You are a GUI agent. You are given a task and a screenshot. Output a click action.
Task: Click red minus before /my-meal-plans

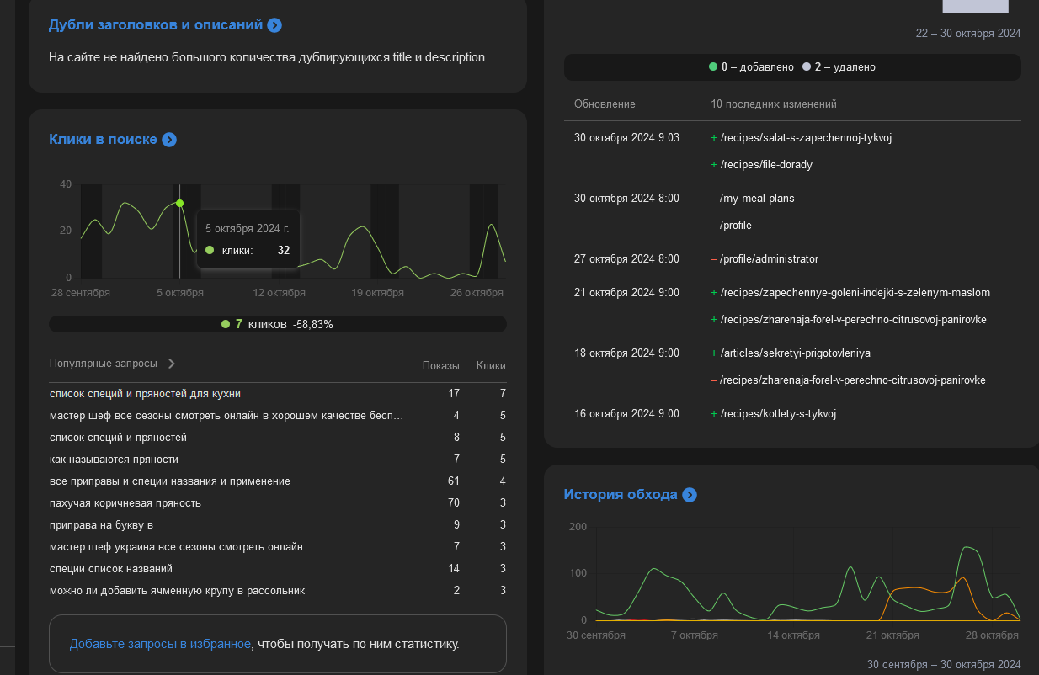click(x=714, y=199)
